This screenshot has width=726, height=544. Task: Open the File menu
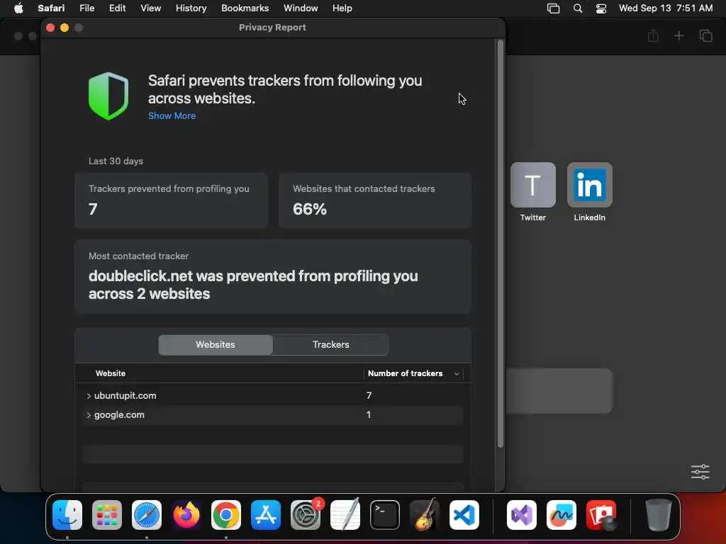click(x=87, y=8)
